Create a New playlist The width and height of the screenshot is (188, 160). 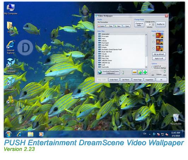click(118, 26)
